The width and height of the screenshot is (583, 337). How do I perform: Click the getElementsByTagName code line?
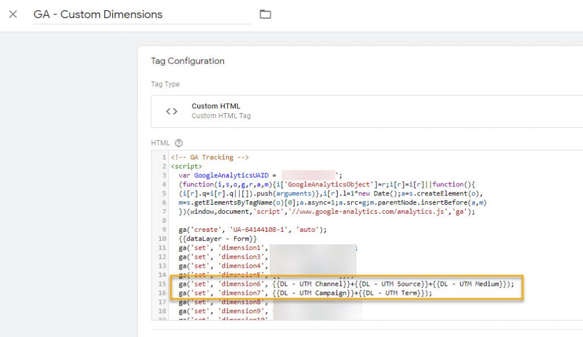coord(332,203)
